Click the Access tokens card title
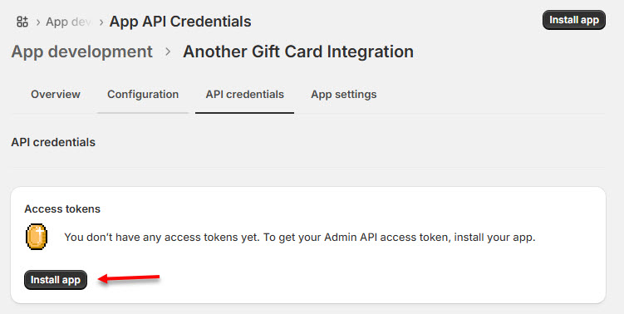The image size is (624, 314). click(x=62, y=209)
